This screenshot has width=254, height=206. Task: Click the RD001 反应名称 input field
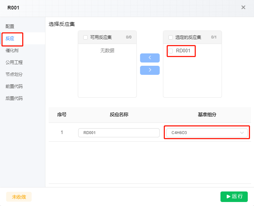click(119, 133)
